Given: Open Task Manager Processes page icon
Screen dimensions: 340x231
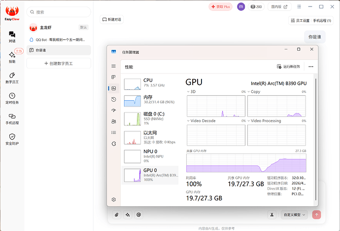Looking at the screenshot, I should click(x=114, y=77).
